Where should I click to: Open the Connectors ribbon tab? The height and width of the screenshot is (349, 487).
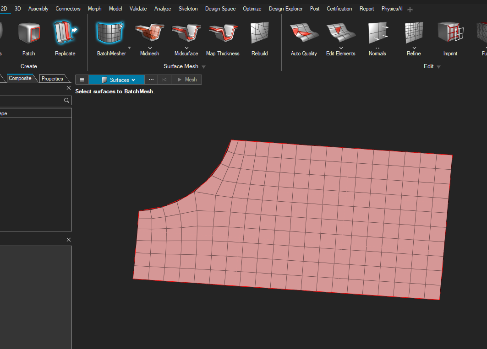[x=68, y=9]
